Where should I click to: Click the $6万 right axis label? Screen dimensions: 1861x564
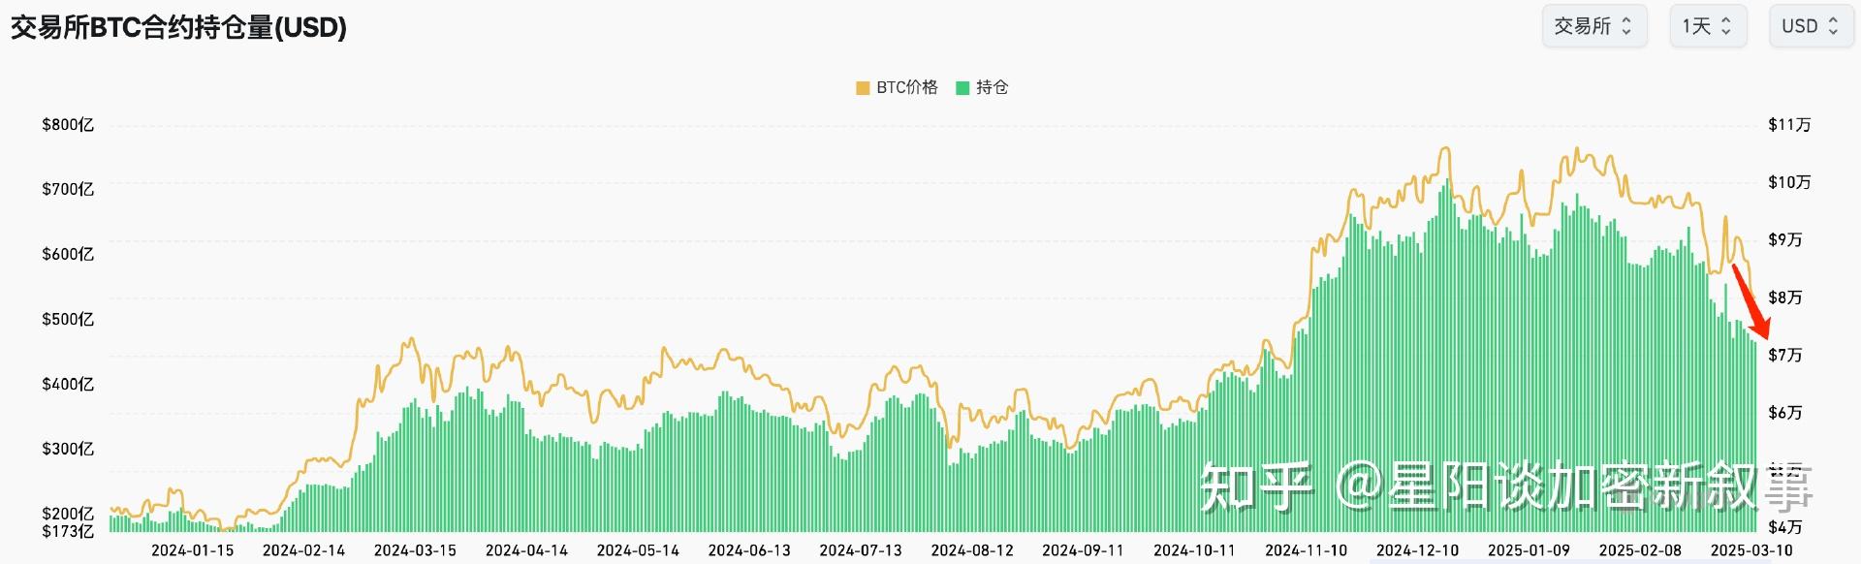click(x=1785, y=413)
